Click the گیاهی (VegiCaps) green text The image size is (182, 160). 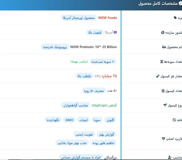coord(104,105)
